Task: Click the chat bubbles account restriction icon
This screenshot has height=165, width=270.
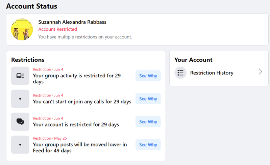Action: [20, 121]
